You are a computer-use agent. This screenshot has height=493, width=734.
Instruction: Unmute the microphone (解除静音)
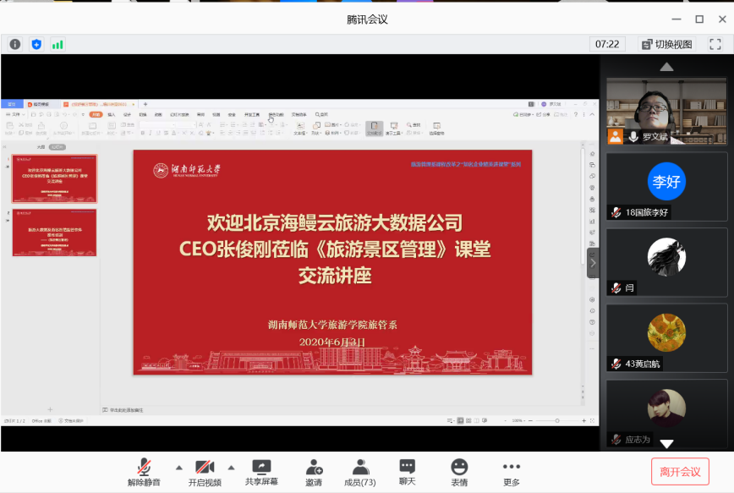pos(144,472)
